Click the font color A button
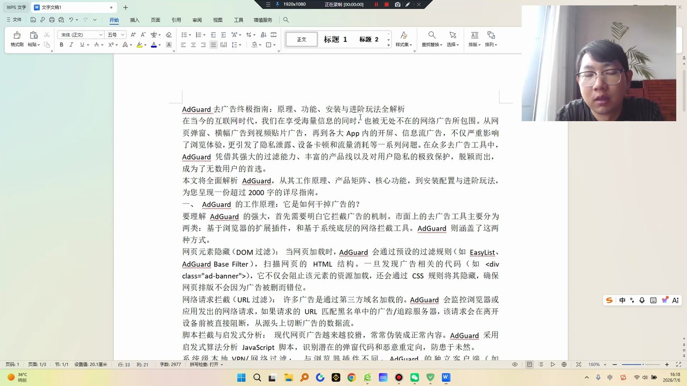 tap(154, 45)
